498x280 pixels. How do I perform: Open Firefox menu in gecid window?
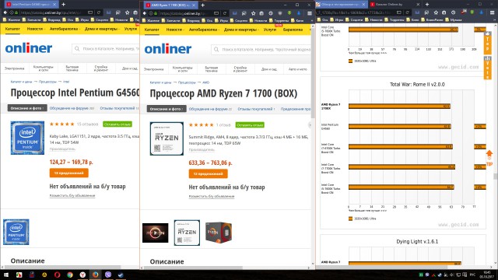click(x=492, y=12)
